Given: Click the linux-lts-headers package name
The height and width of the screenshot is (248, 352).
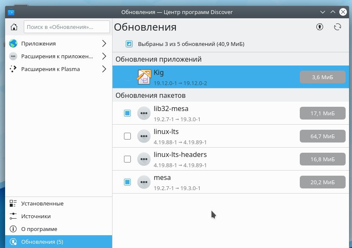Looking at the screenshot, I should click(x=180, y=154).
